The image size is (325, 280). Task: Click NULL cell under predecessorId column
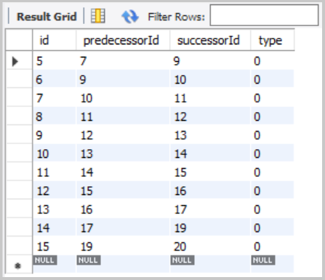(123, 264)
